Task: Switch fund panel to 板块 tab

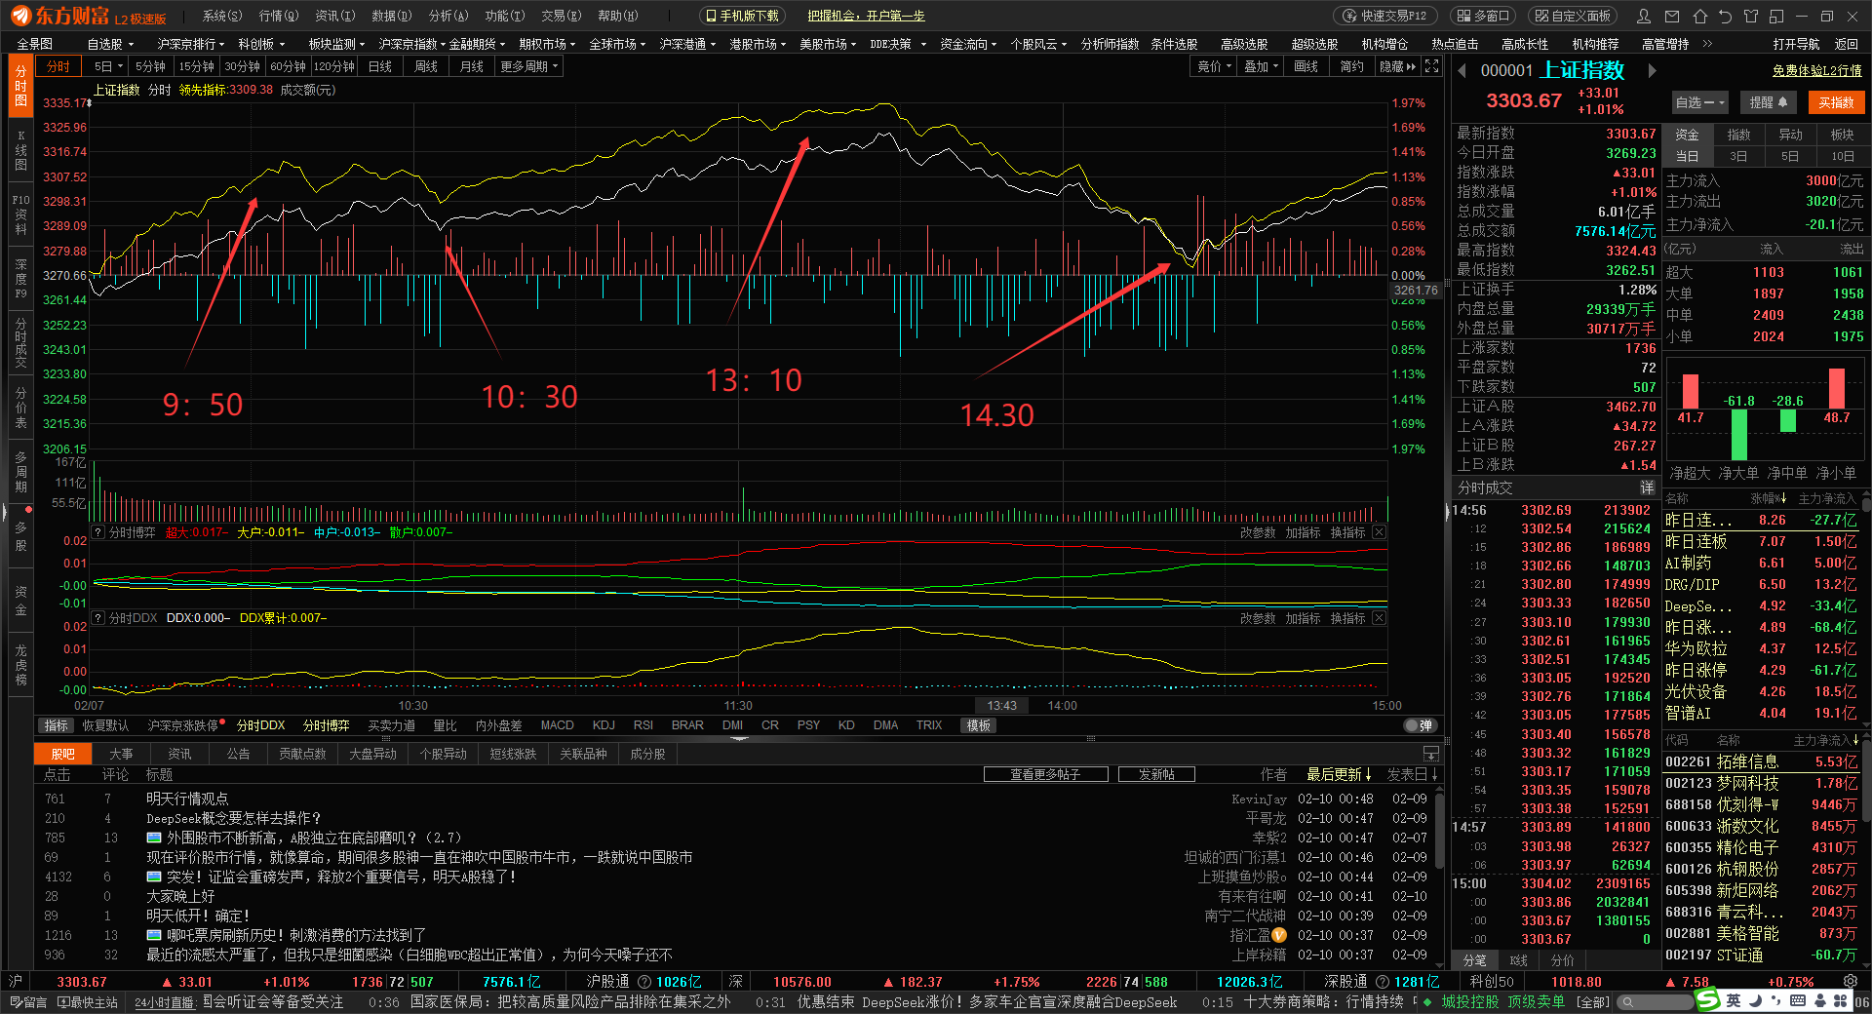Action: coord(1842,135)
